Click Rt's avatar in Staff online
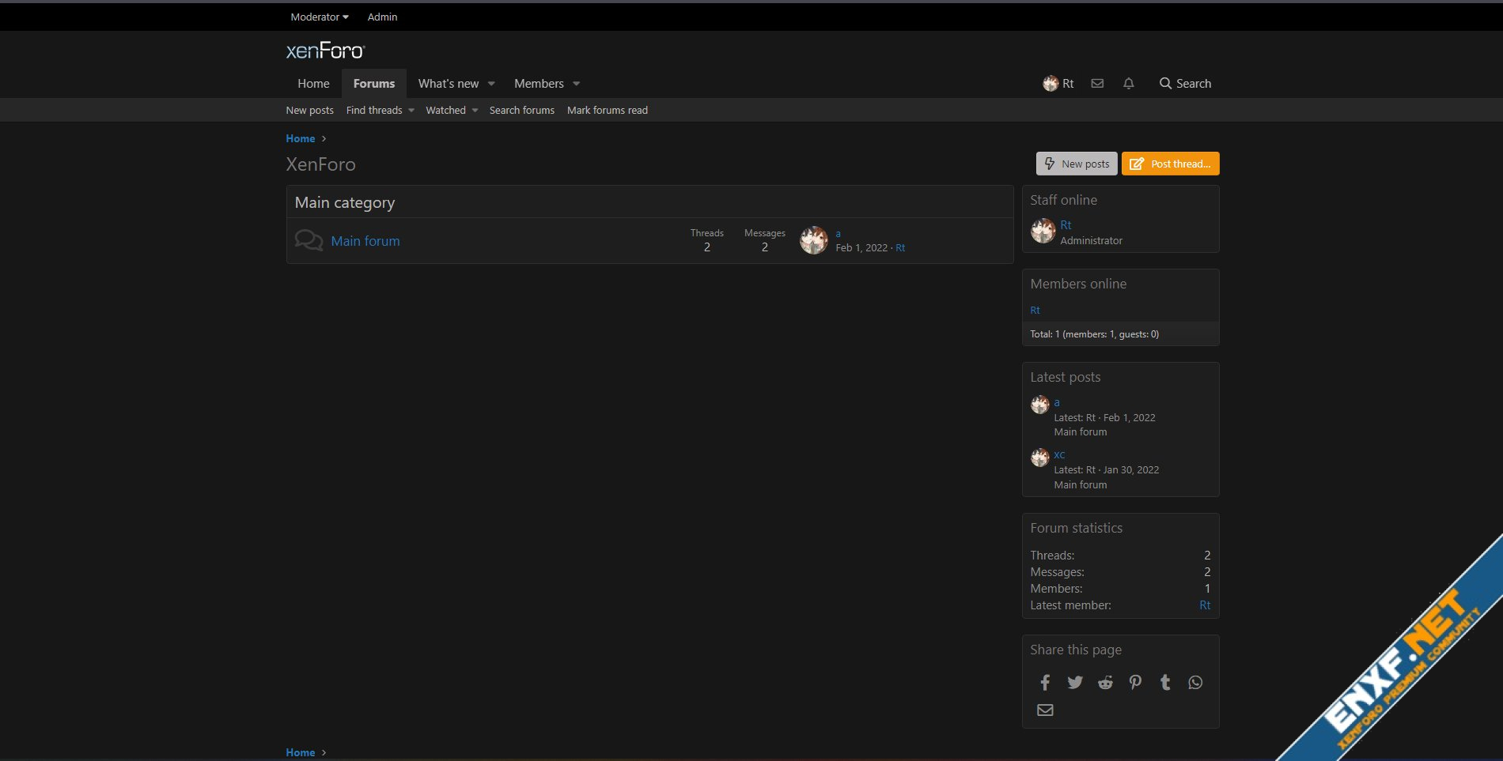This screenshot has width=1503, height=761. point(1043,232)
